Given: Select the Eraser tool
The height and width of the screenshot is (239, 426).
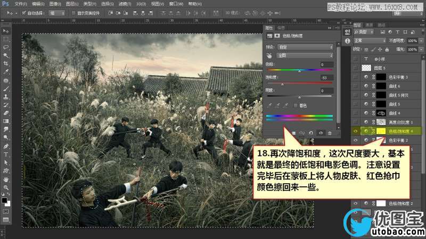Looking at the screenshot, I should point(6,113).
